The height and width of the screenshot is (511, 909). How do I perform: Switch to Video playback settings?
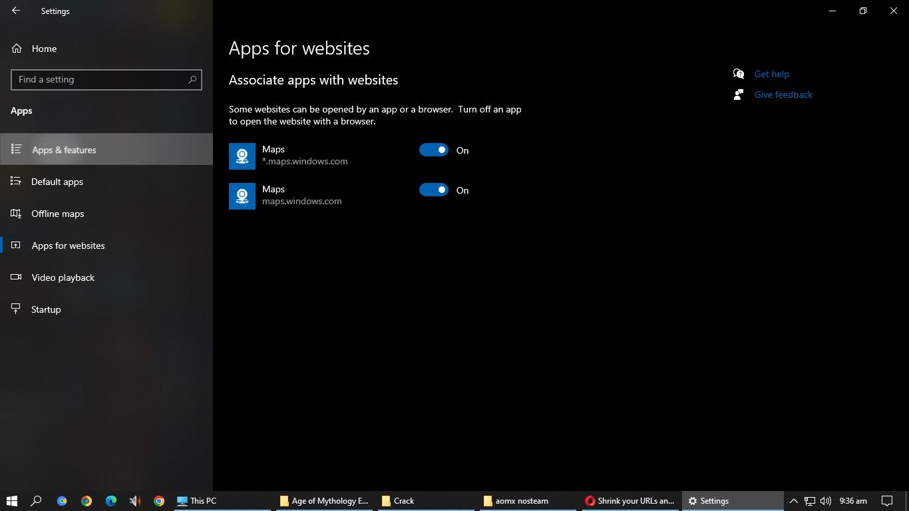tap(63, 277)
